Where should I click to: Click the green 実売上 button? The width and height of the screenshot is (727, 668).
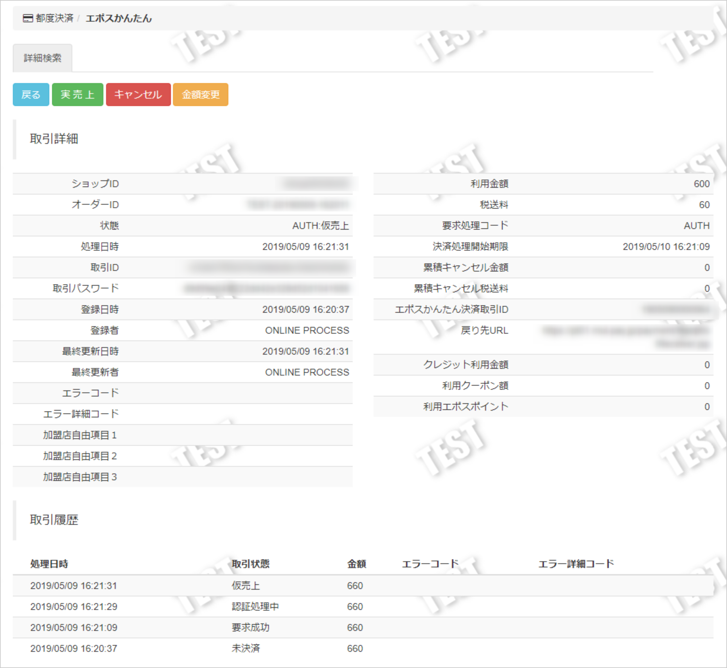tap(78, 94)
